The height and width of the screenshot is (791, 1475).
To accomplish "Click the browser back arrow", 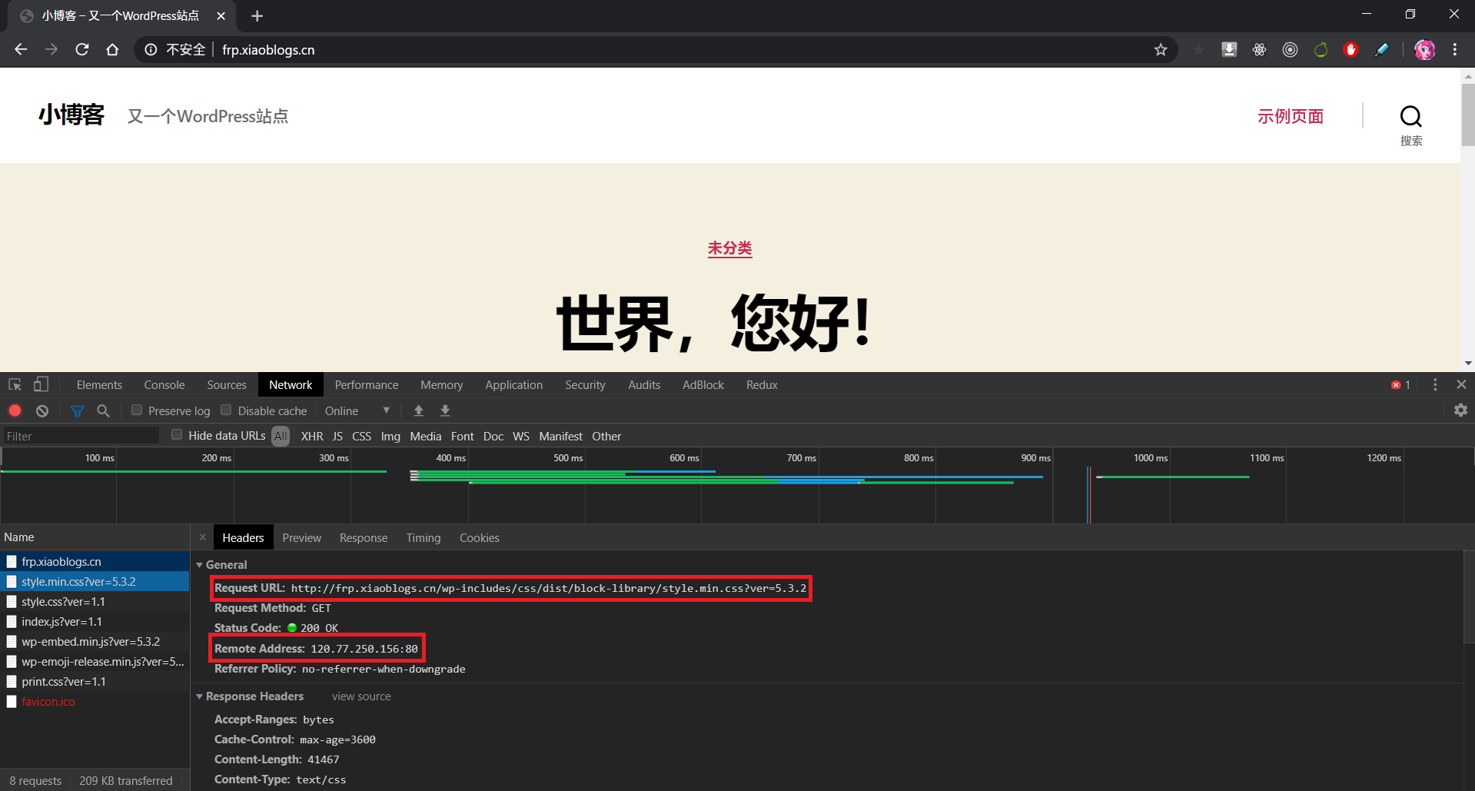I will 21,49.
